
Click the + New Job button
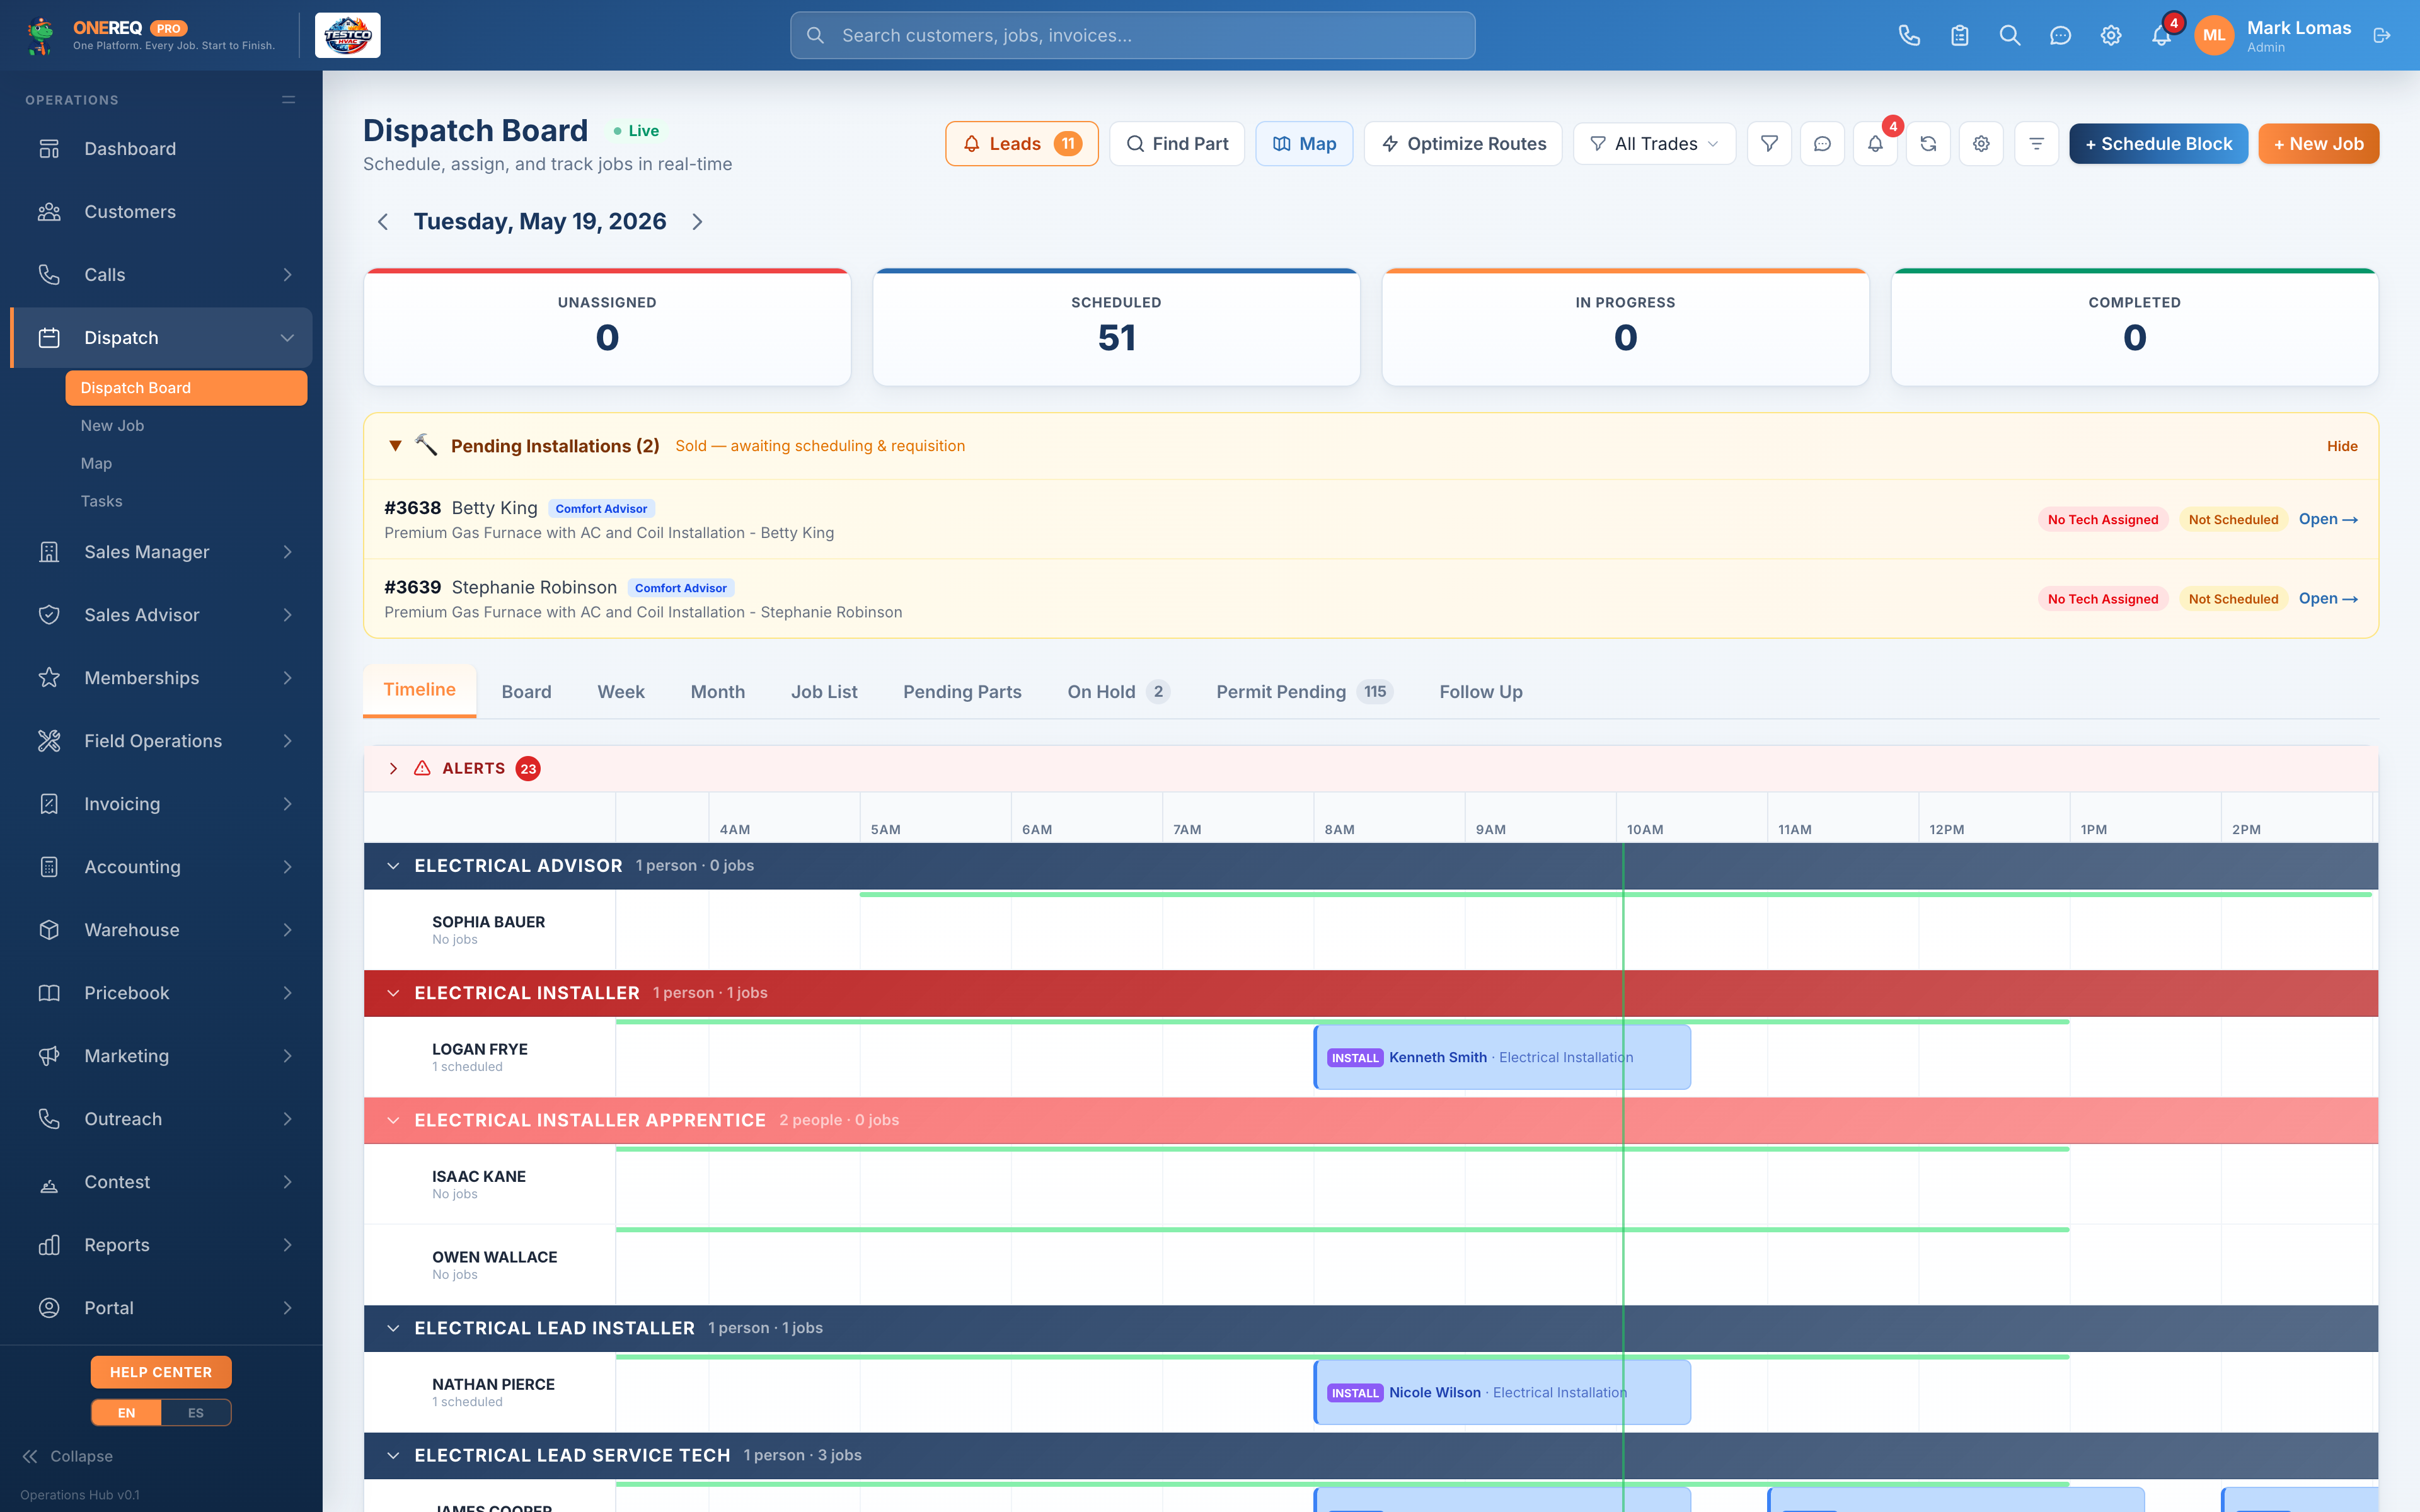pos(2318,144)
